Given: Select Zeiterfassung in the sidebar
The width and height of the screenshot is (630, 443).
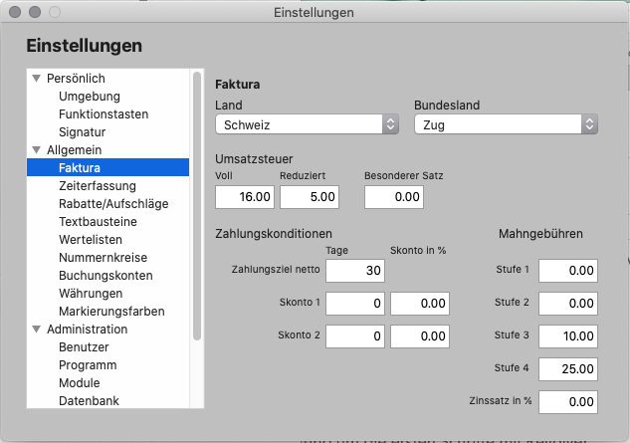Looking at the screenshot, I should [x=98, y=186].
